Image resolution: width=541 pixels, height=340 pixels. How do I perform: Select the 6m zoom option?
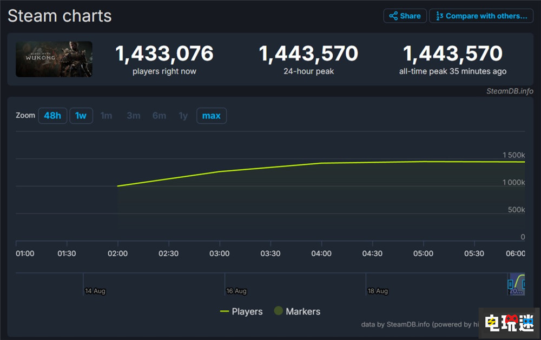pyautogui.click(x=159, y=116)
